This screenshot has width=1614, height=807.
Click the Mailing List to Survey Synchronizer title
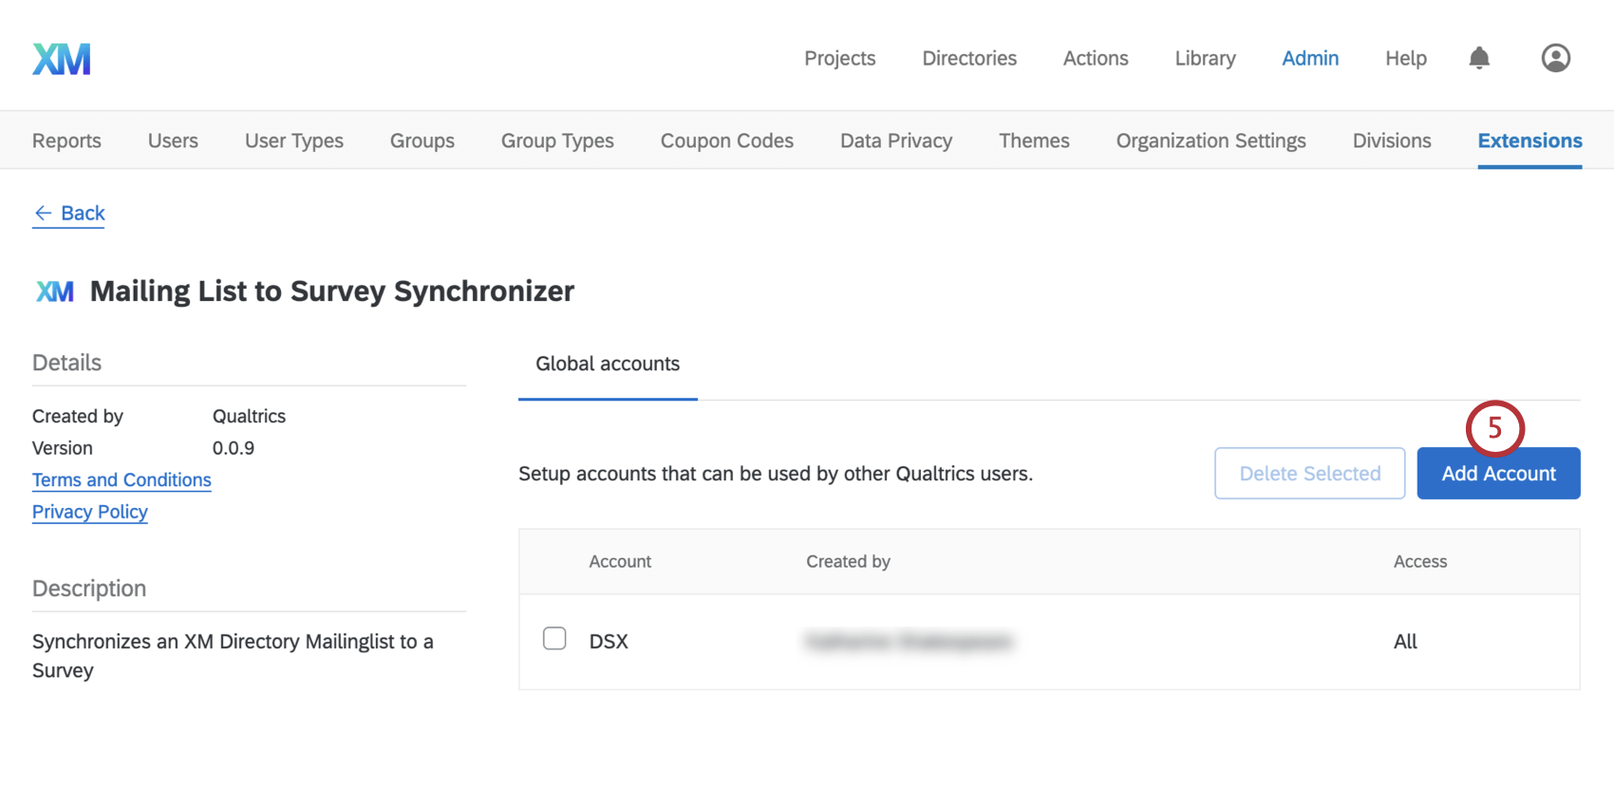coord(332,291)
